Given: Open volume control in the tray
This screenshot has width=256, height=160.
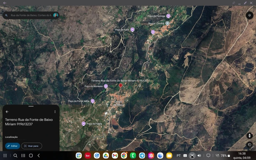Looking at the screenshot, I should (199, 156).
